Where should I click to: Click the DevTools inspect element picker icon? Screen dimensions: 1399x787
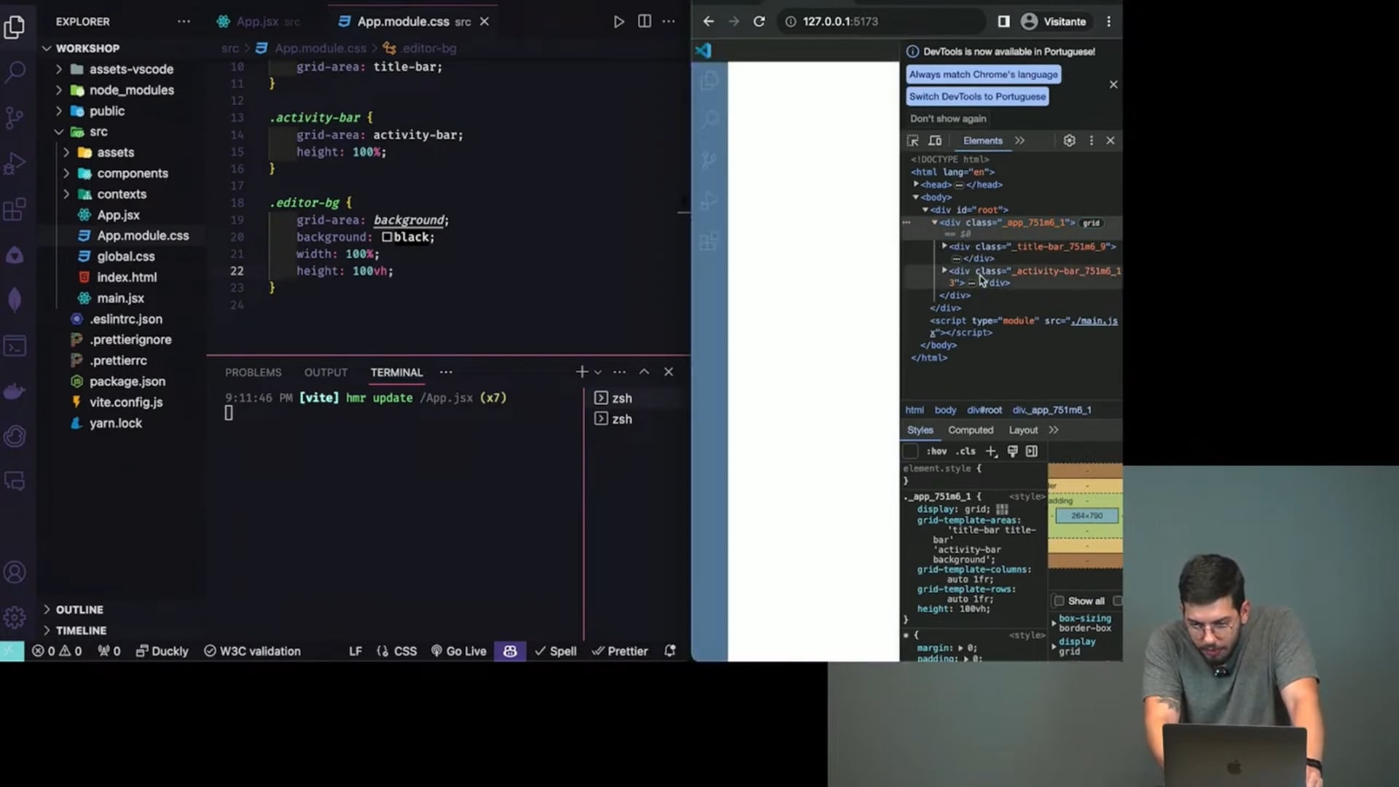pos(913,141)
